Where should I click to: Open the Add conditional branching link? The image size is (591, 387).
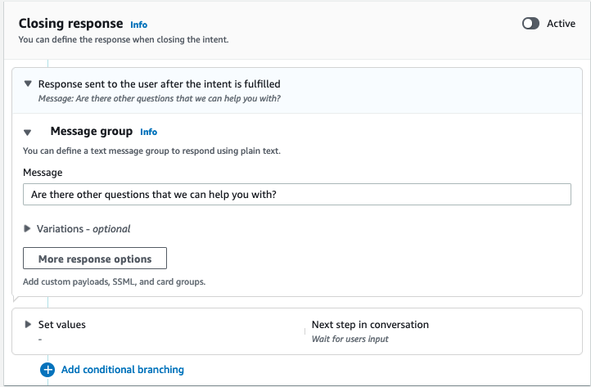122,370
